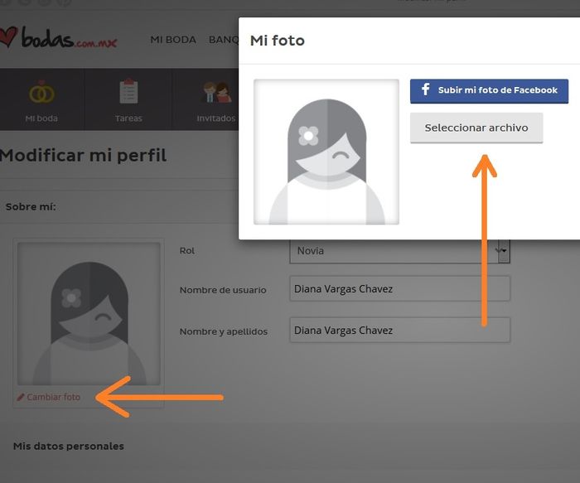Expand the Rol dropdown arrow
This screenshot has width=580, height=483.
[501, 250]
